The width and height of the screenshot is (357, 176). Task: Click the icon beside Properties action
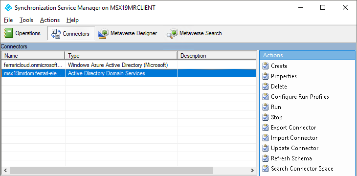tap(266, 76)
